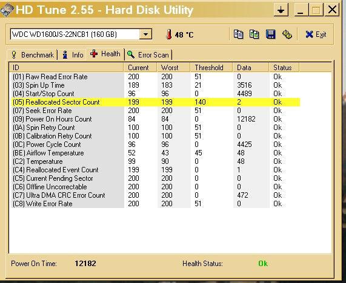This screenshot has height=283, width=346.
Task: Select the (C7) Ultra DMA CRC Error Count row
Action: (x=156, y=195)
